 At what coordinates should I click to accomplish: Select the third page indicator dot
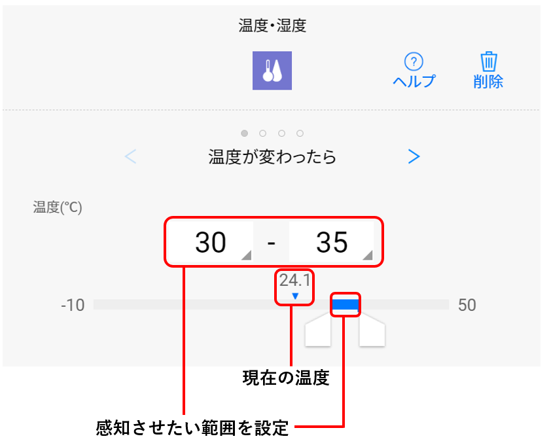point(281,133)
